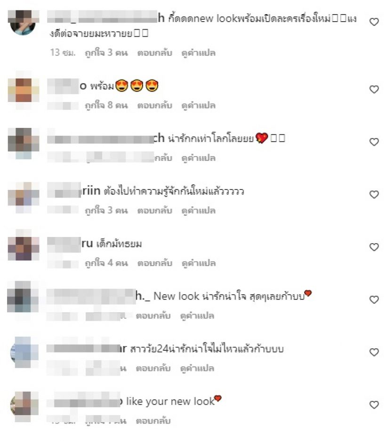Reply (ตอบกลับ) to the พร้อม emoji comment

tap(154, 105)
